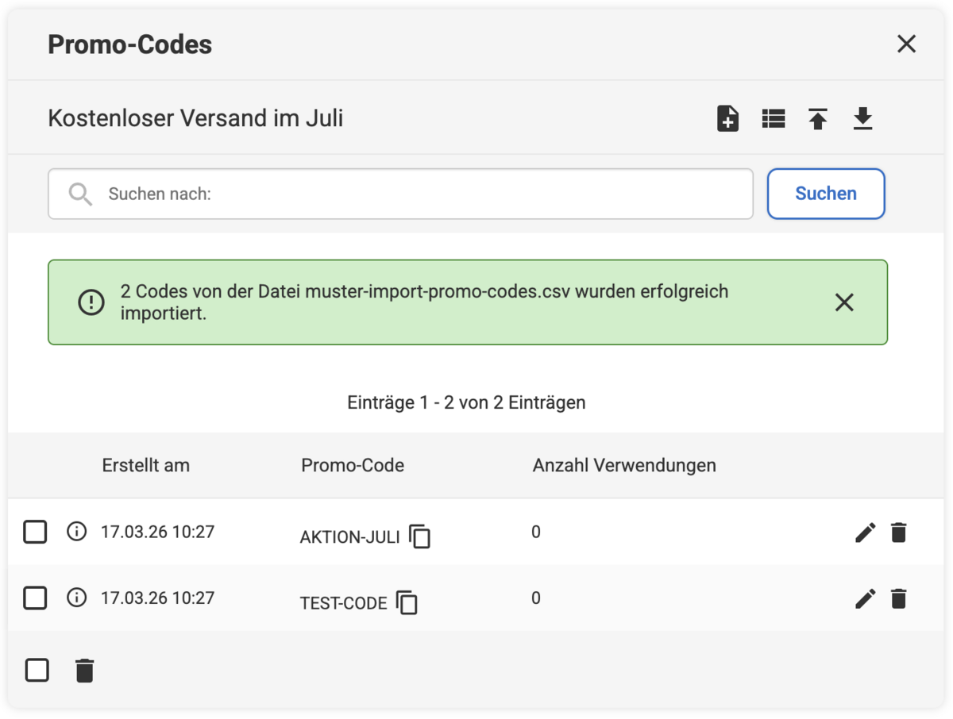Focus the 'Suchen nach:' search field
Image resolution: width=953 pixels, height=719 pixels.
click(400, 194)
